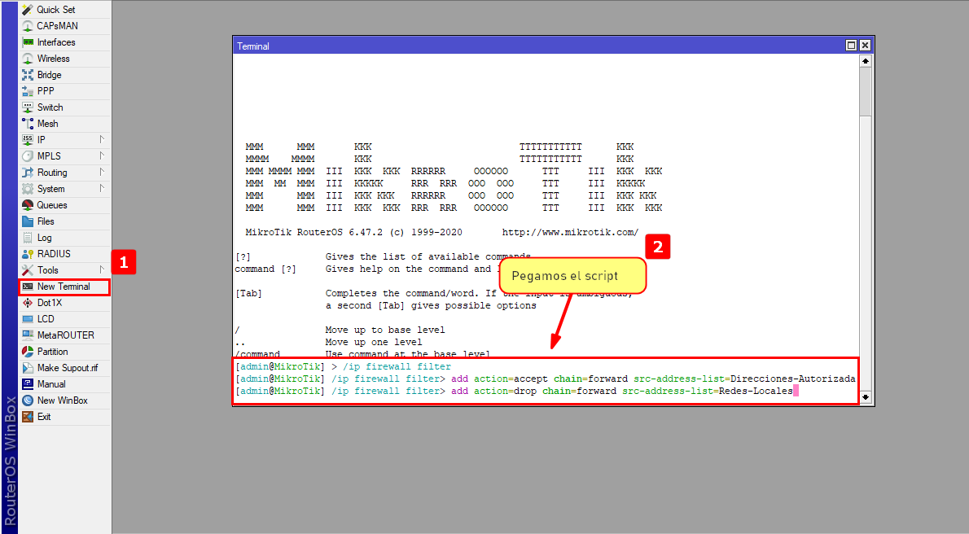Click Exit in the sidebar
This screenshot has height=534, width=969.
tap(44, 417)
